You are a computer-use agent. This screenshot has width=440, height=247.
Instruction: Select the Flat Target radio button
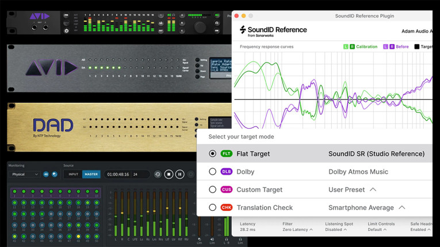click(x=212, y=153)
